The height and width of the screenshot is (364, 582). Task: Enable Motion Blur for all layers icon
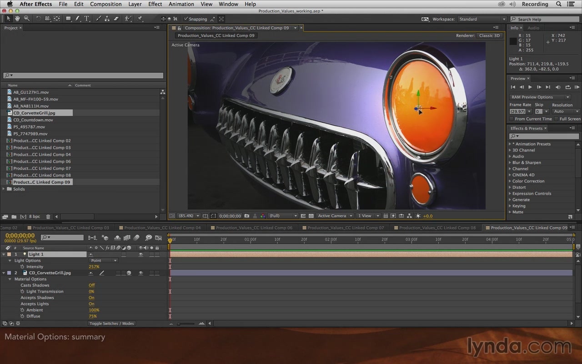[136, 238]
